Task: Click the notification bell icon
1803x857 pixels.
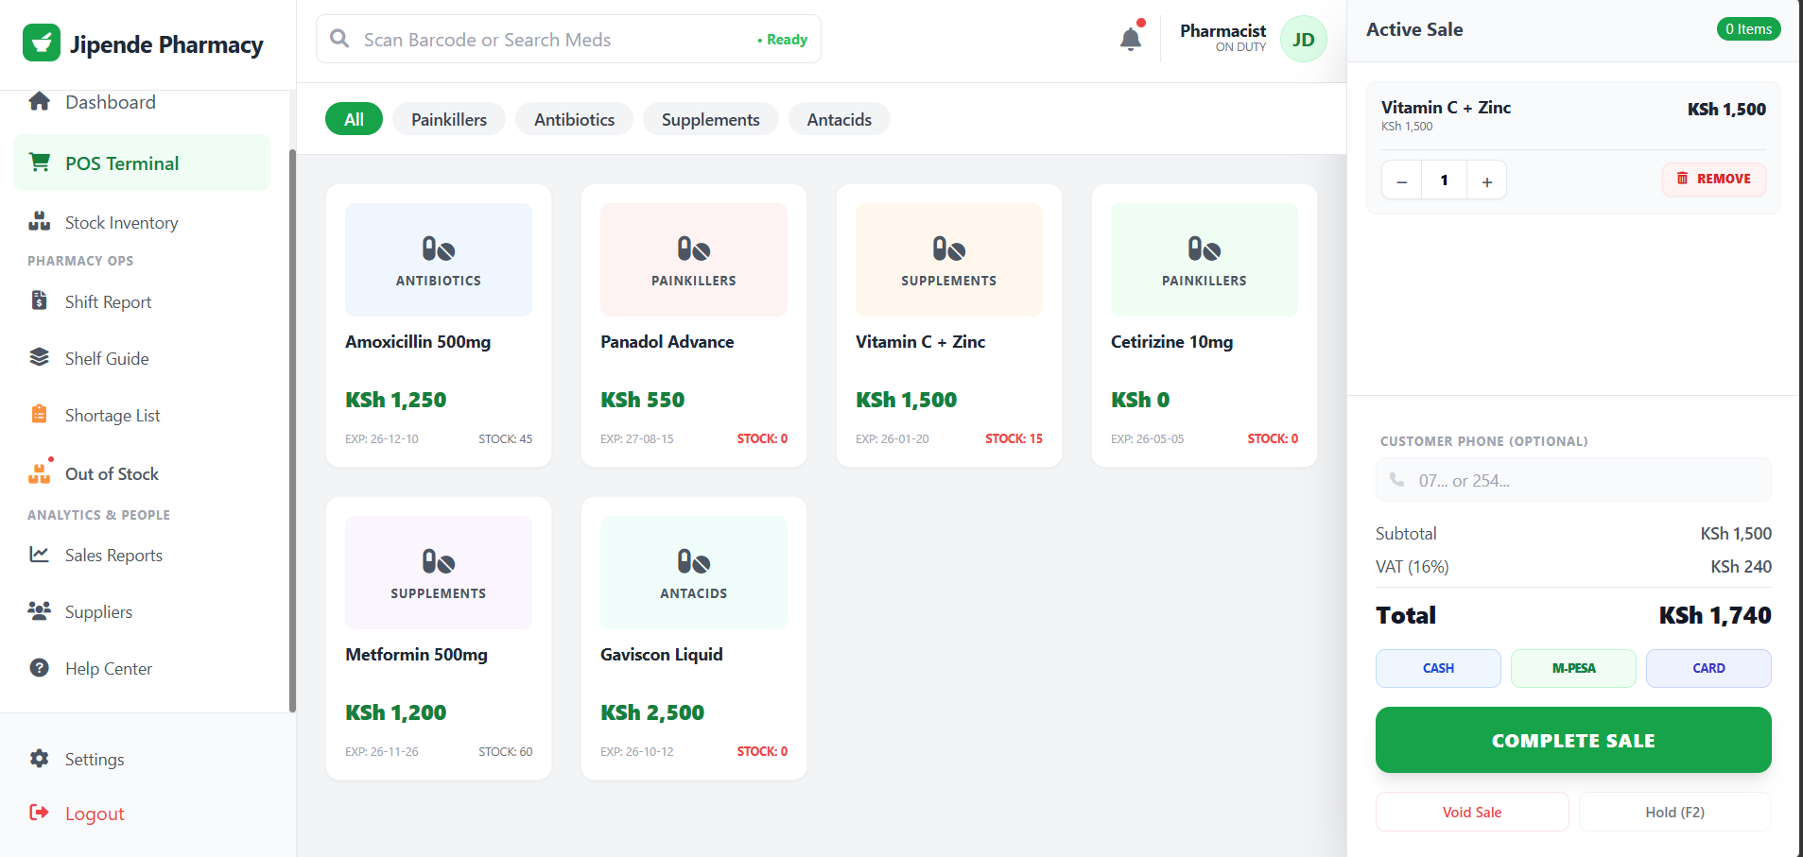Action: coord(1130,40)
